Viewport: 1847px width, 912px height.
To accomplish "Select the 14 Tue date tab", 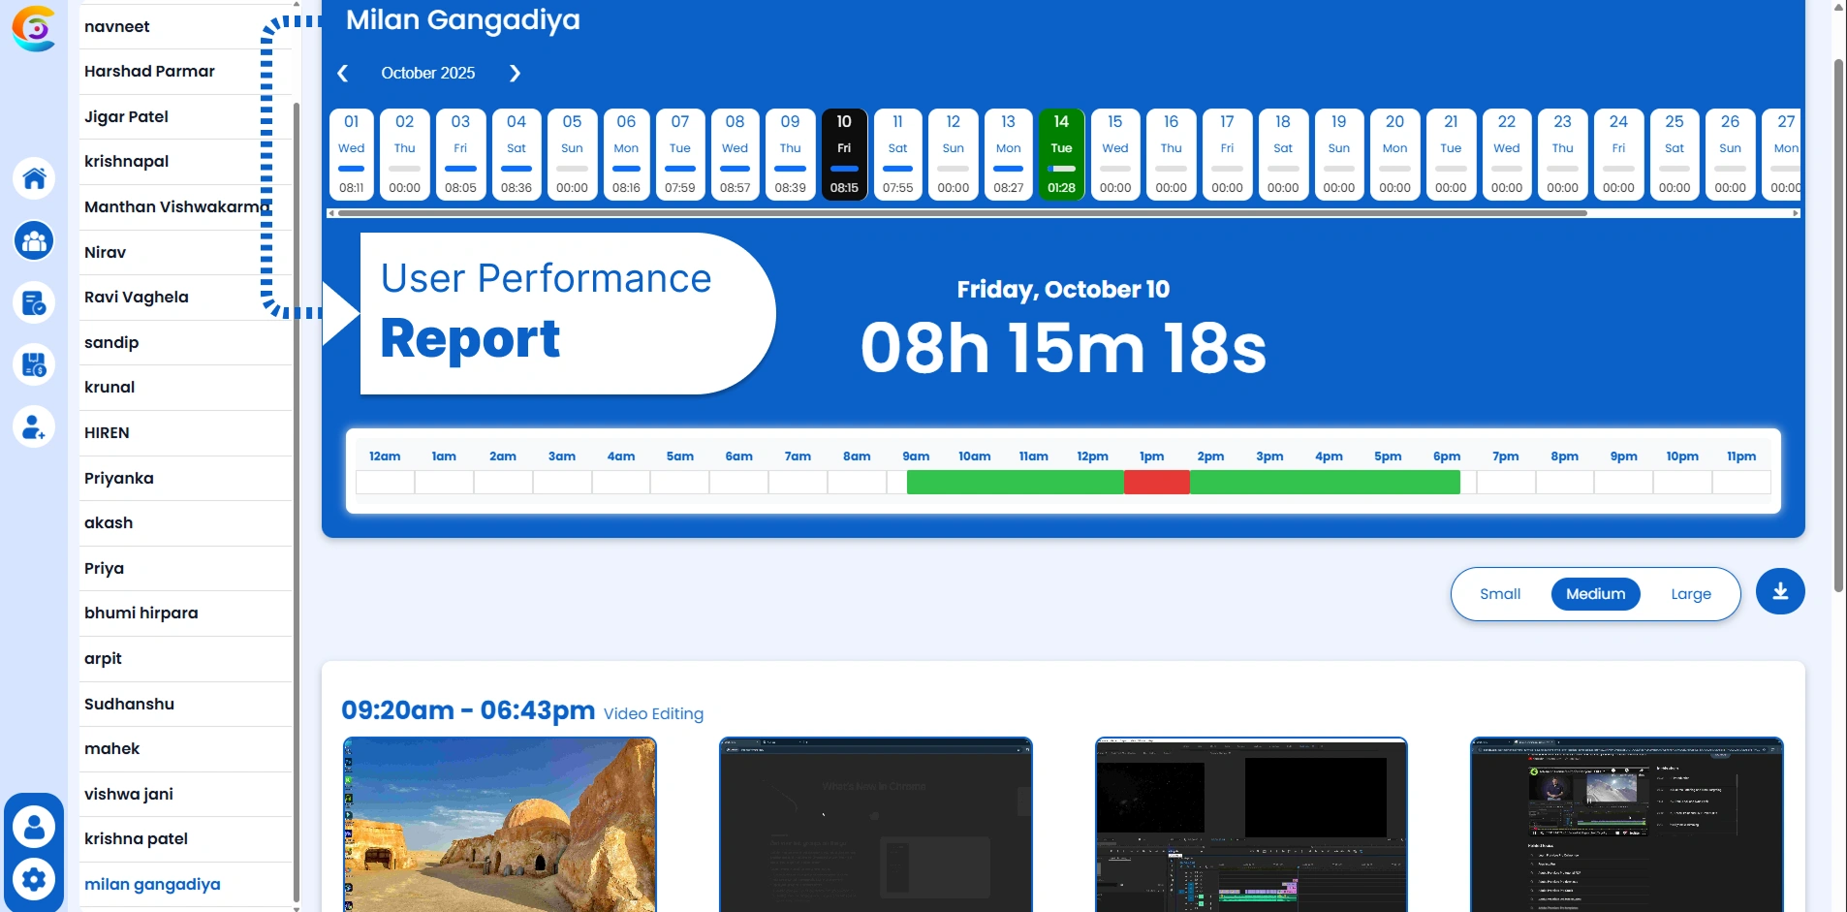I will point(1061,154).
